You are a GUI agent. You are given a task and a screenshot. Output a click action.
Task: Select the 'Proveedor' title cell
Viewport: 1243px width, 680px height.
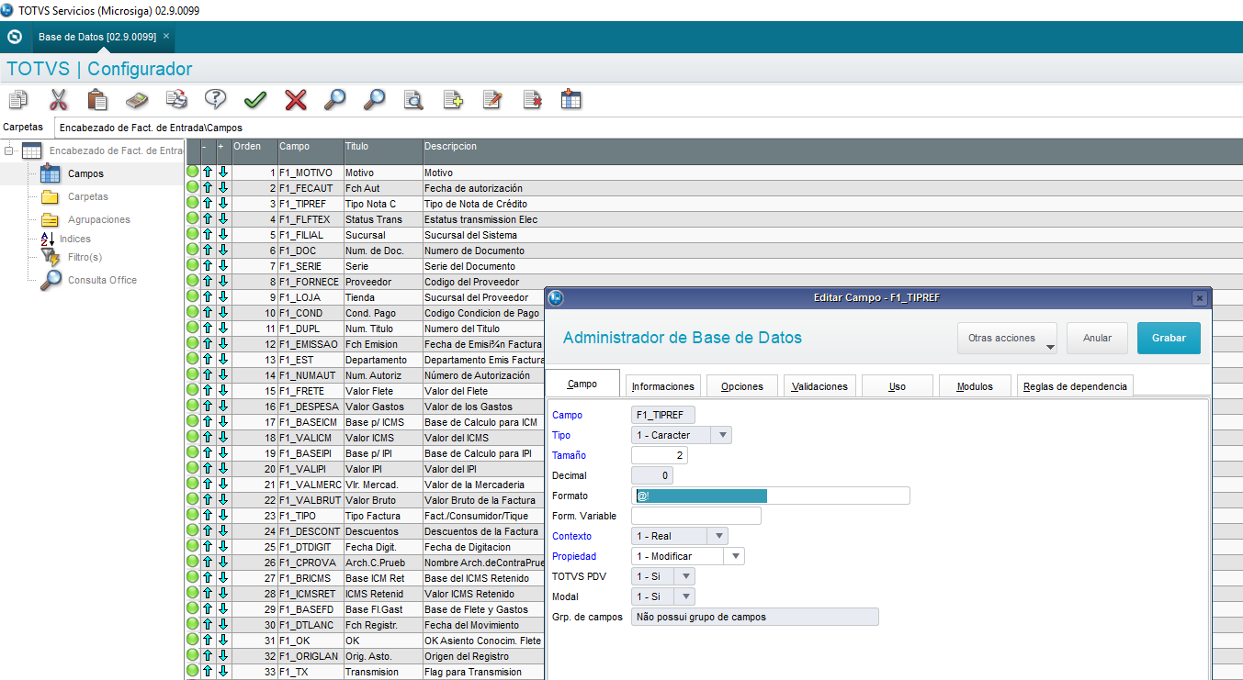(x=382, y=282)
